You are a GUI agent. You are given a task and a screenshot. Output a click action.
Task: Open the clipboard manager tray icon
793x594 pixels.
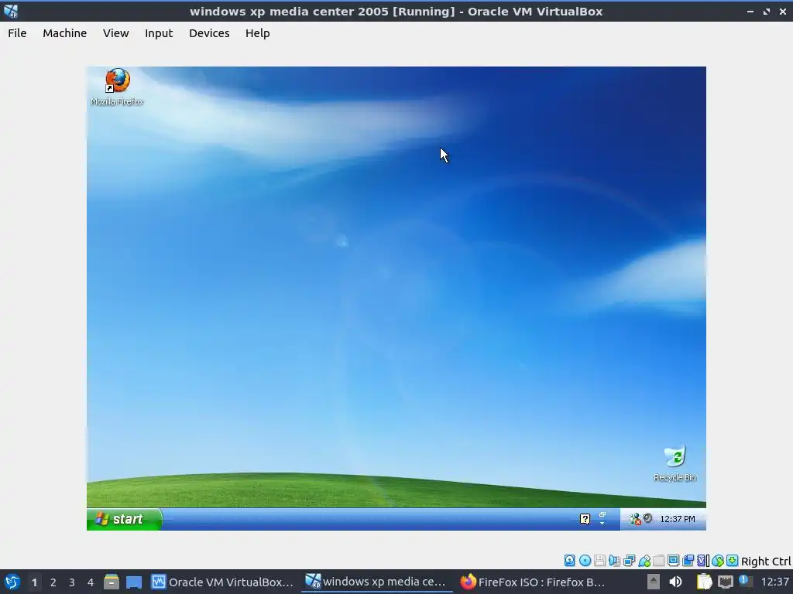pos(704,582)
